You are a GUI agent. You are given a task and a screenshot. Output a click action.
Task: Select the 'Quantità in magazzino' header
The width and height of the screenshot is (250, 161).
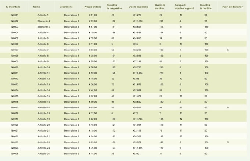114,7
